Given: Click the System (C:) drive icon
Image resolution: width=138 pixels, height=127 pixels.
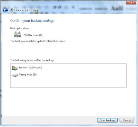Looking at the screenshot, I should coord(15,68).
